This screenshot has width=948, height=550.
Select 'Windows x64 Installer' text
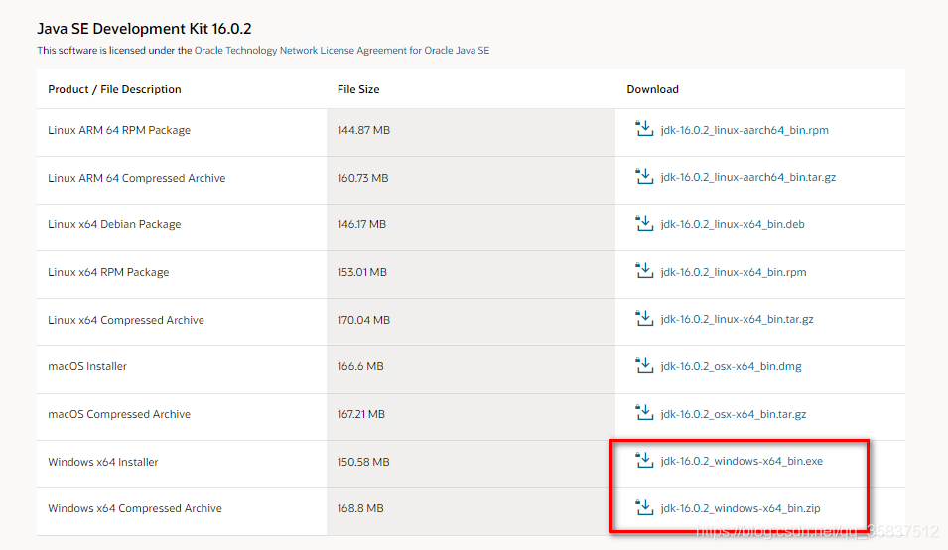click(103, 462)
